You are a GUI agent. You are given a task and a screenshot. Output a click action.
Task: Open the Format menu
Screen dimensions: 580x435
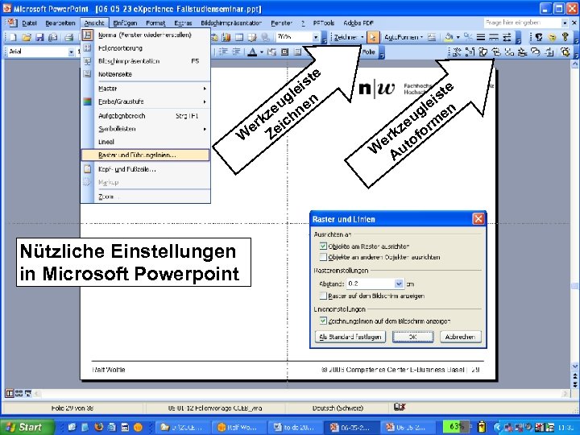tap(155, 23)
